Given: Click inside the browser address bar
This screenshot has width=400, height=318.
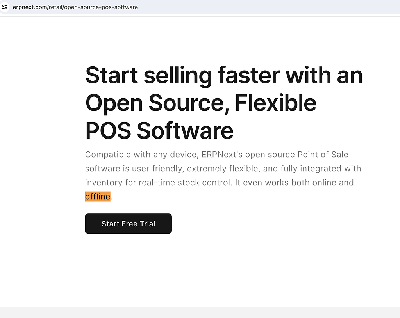Looking at the screenshot, I should pyautogui.click(x=195, y=7).
